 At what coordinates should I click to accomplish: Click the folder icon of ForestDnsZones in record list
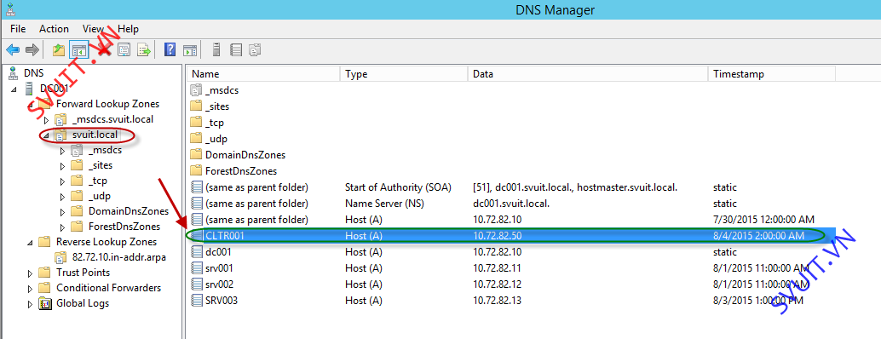coord(196,170)
